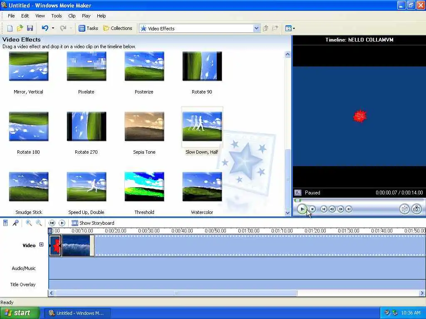Select the Slow Down, Half effect
Viewport: 426px width, 319px height.
[x=202, y=126]
